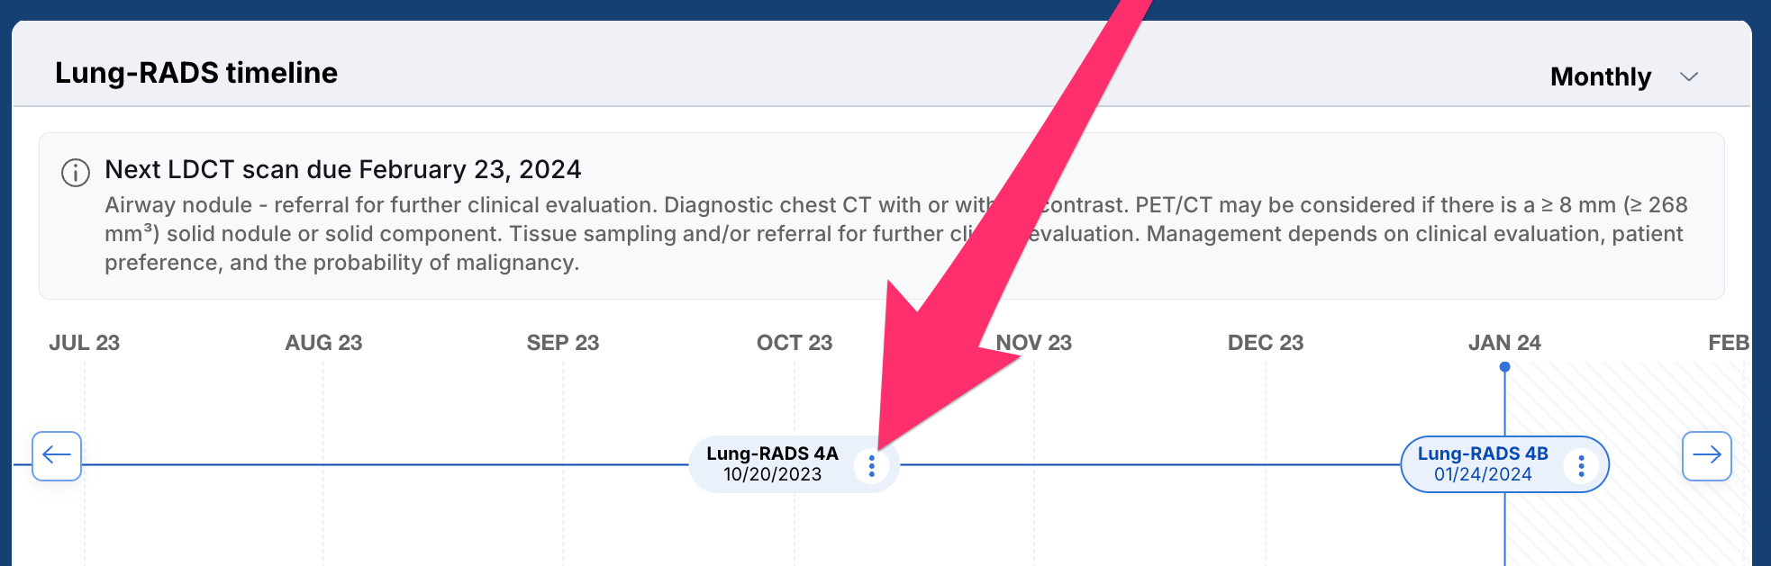Viewport: 1771px width, 566px height.
Task: Click the info icon beside Next LDCT scan
Action: pyautogui.click(x=76, y=172)
